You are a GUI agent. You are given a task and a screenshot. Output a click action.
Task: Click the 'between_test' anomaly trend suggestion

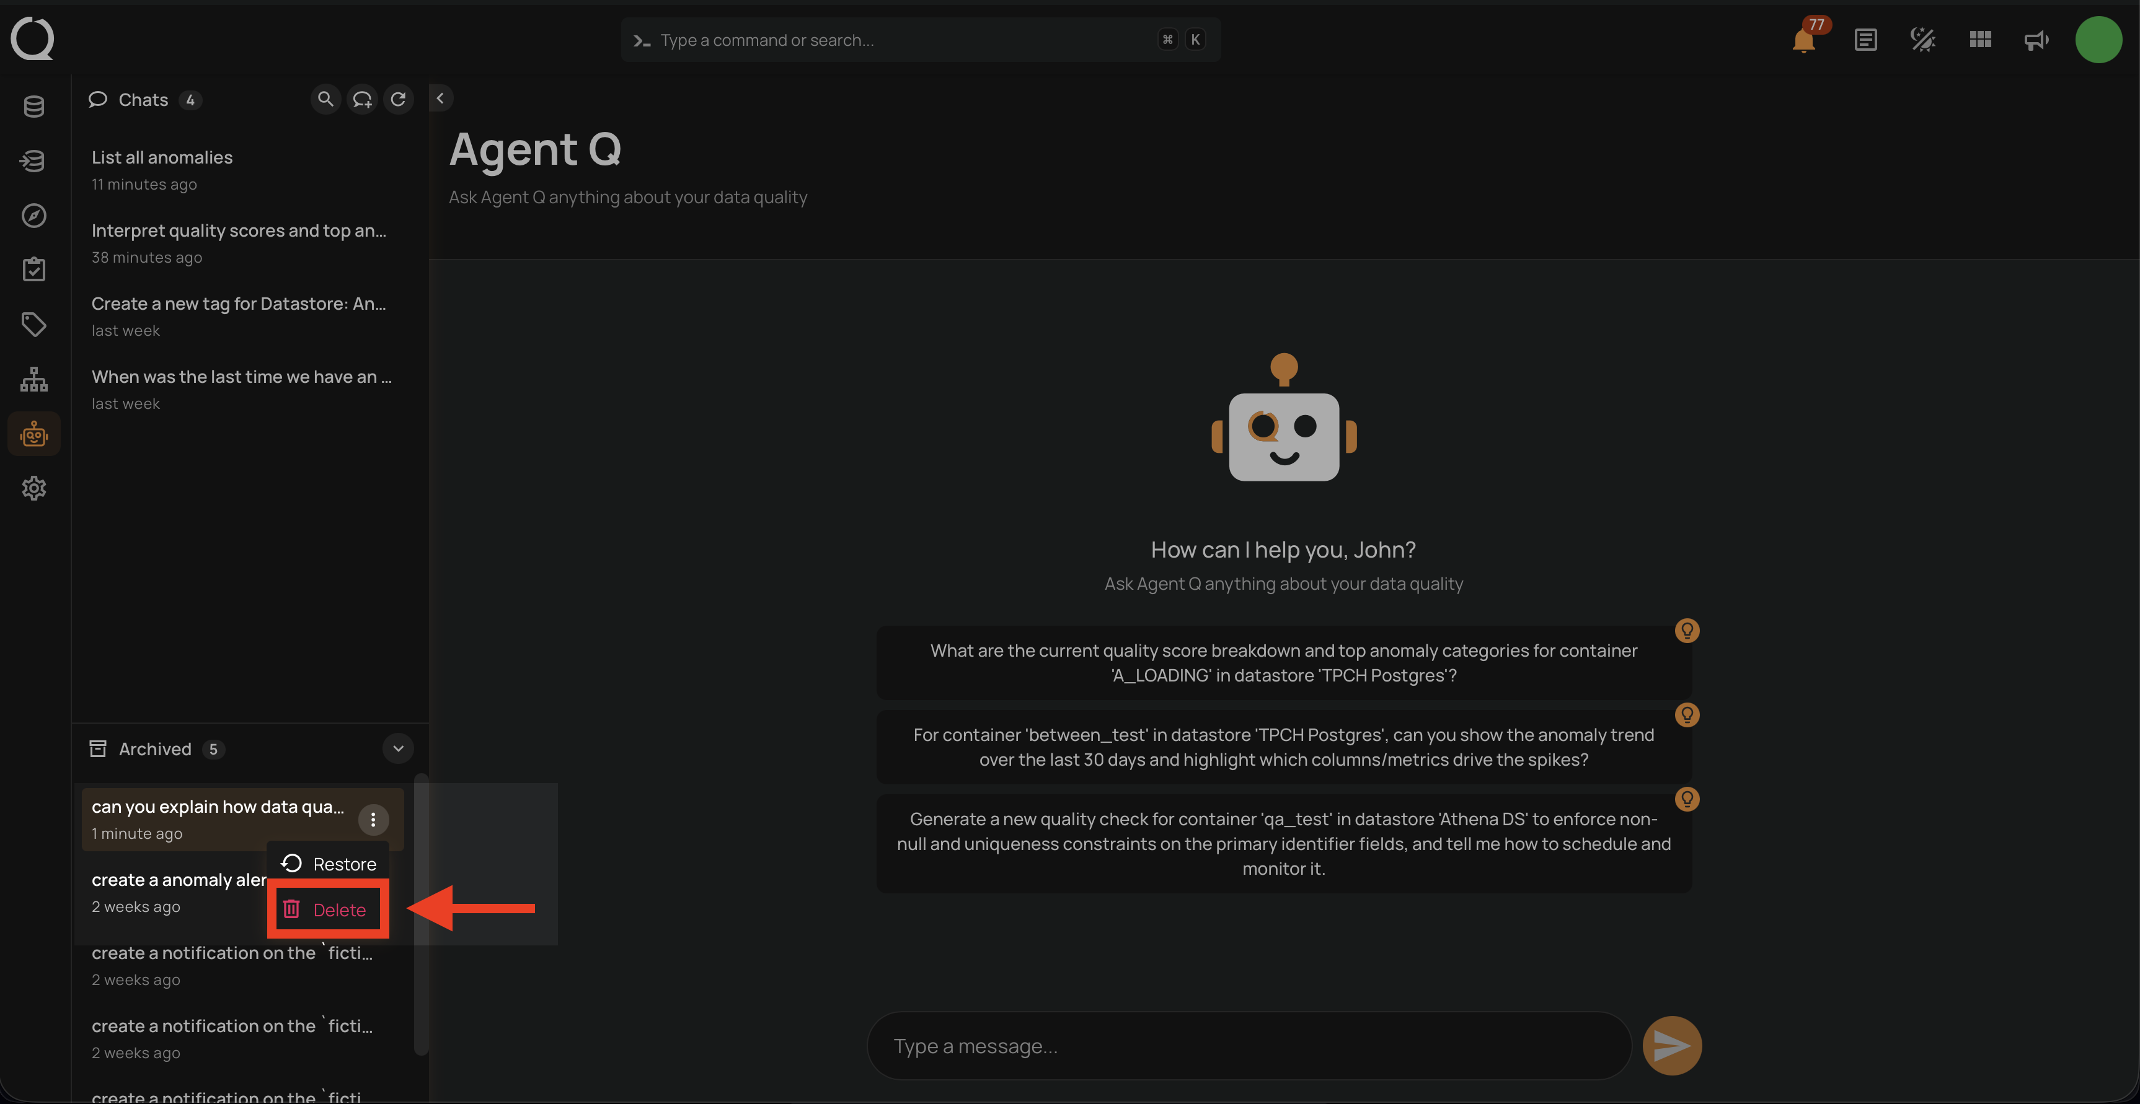1283,747
